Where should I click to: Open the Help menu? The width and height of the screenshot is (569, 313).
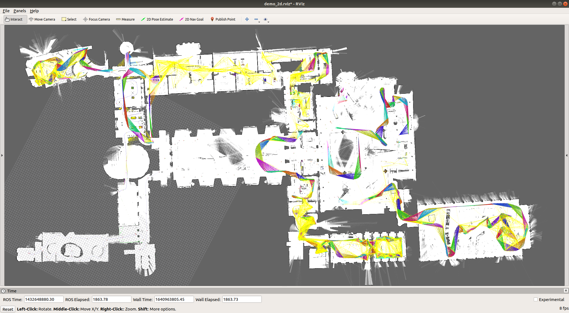[x=34, y=11]
